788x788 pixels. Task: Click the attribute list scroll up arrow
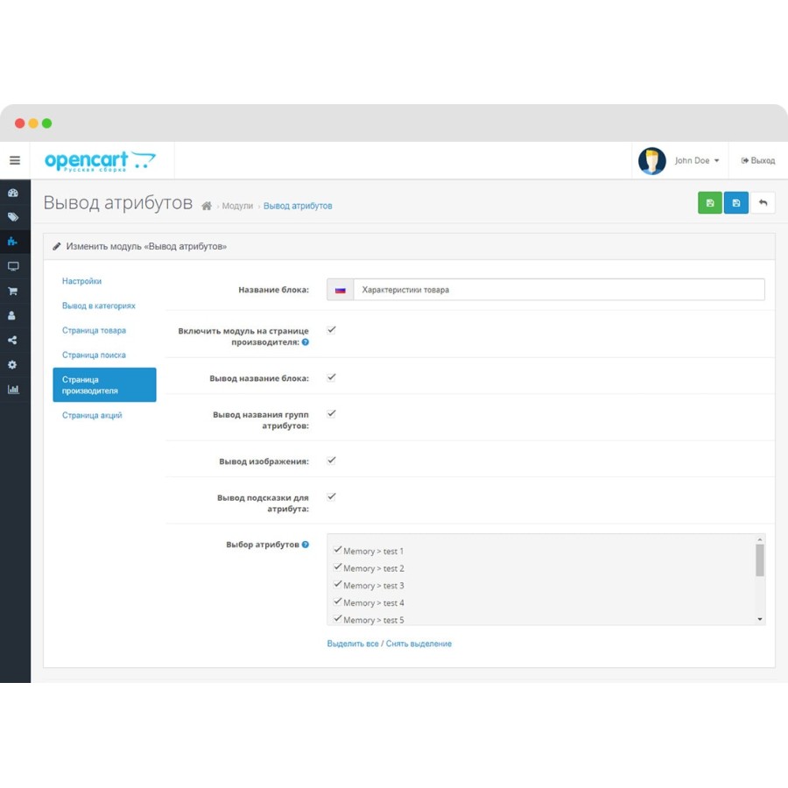[x=760, y=539]
